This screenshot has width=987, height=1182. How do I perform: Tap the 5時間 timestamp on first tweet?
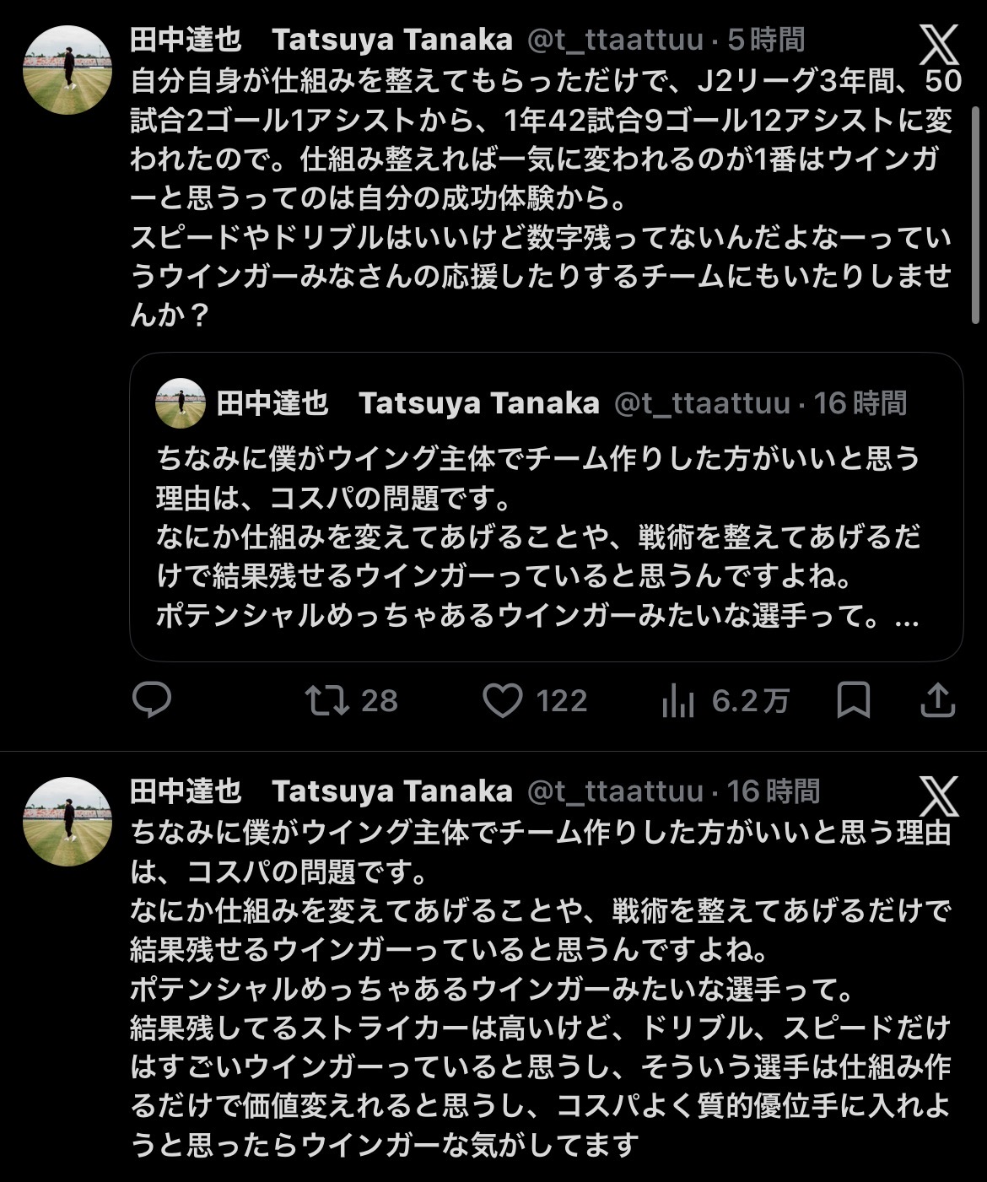[766, 39]
